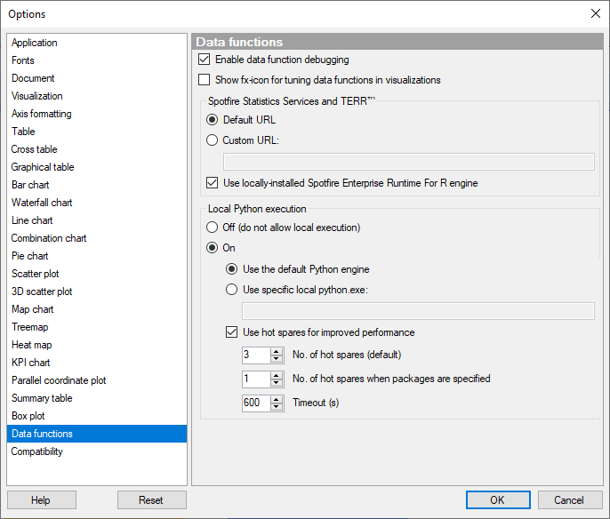Decrease the Timeout (s) value
The height and width of the screenshot is (519, 610).
pos(277,407)
